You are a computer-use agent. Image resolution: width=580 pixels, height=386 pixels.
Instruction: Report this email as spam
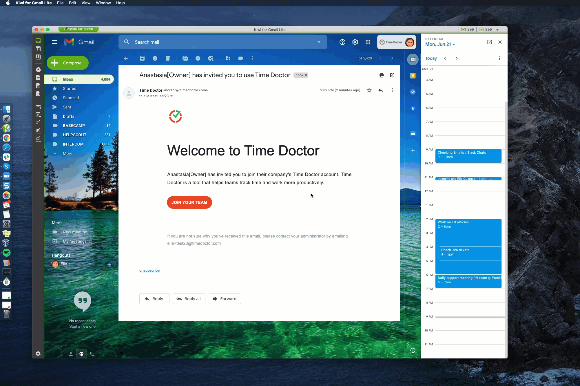coord(155,58)
